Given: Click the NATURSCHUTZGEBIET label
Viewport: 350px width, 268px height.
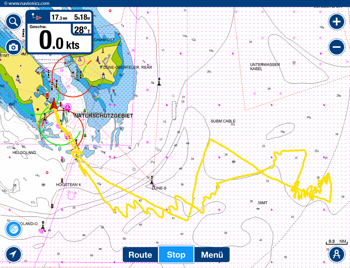Looking at the screenshot, I should [x=104, y=116].
